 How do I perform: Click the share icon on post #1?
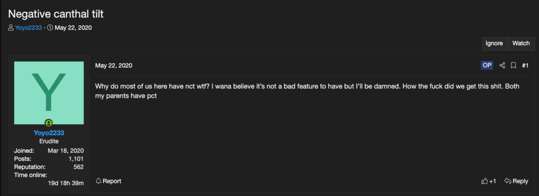tap(502, 66)
